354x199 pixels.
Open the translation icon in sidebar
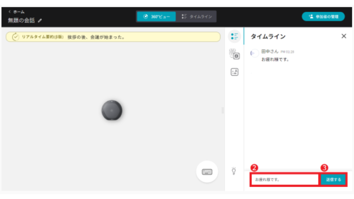234,72
